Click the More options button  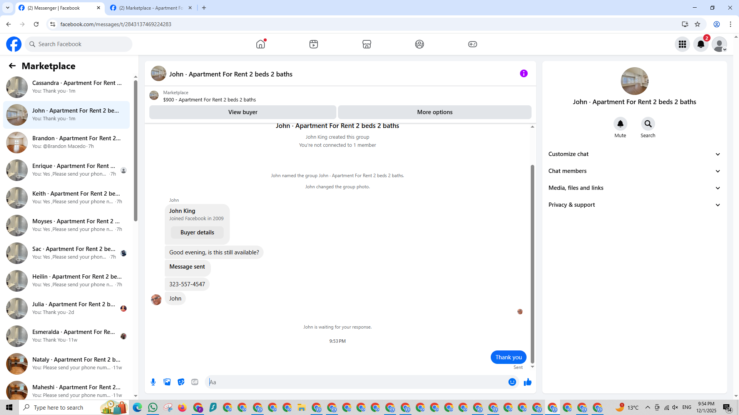pyautogui.click(x=435, y=112)
